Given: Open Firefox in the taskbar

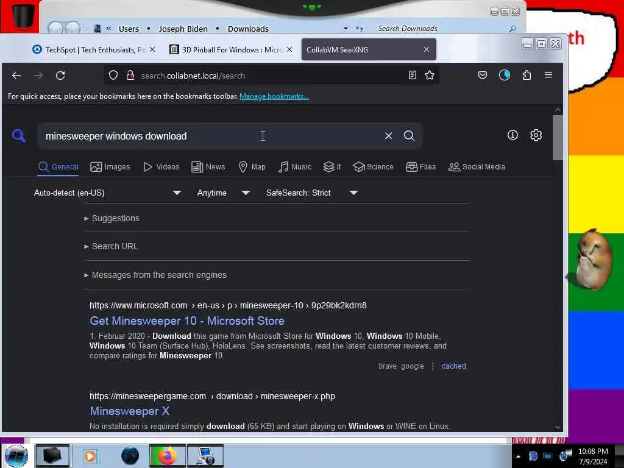Looking at the screenshot, I should tap(167, 456).
